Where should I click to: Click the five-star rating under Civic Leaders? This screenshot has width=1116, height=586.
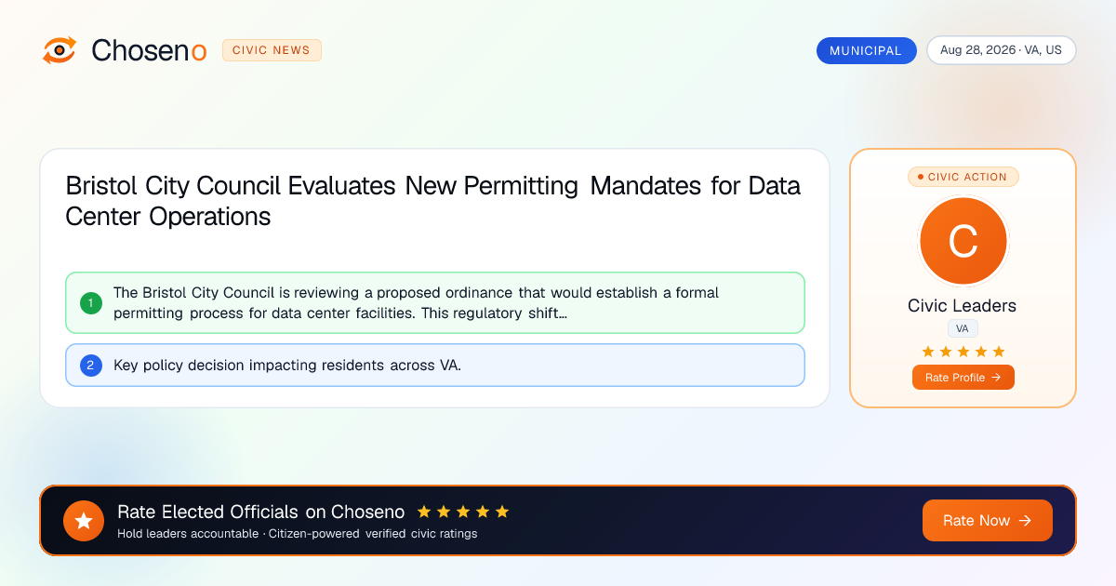coord(963,351)
